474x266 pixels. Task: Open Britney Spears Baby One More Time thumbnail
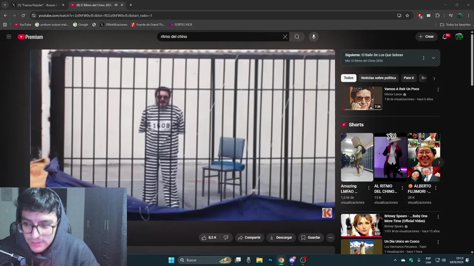click(x=362, y=225)
